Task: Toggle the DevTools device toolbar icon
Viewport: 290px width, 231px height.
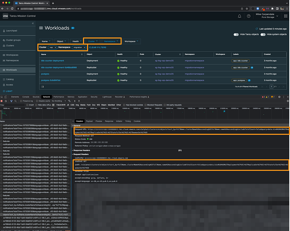Action: point(5,97)
